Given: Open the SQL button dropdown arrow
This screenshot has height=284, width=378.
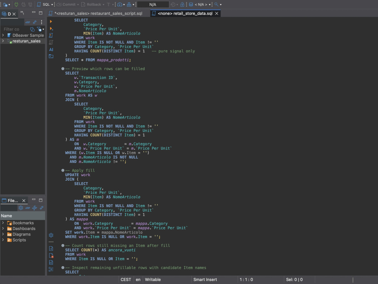Looking at the screenshot, I should pos(52,5).
